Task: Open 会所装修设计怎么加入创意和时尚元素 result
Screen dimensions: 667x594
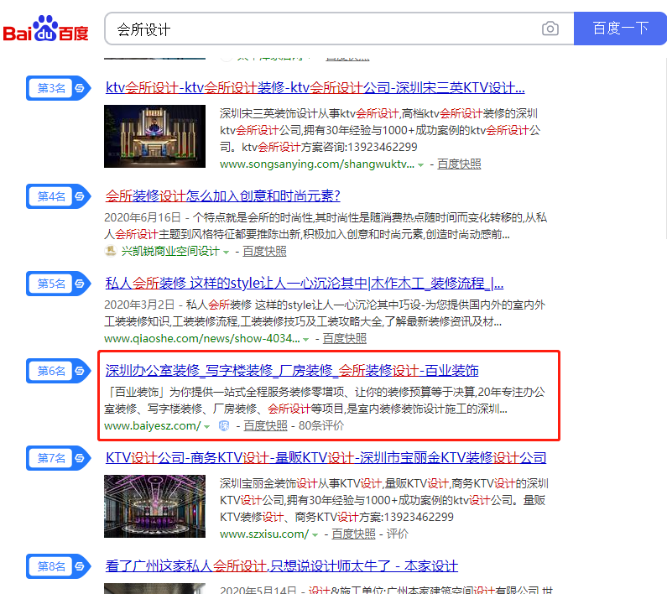Action: 222,195
